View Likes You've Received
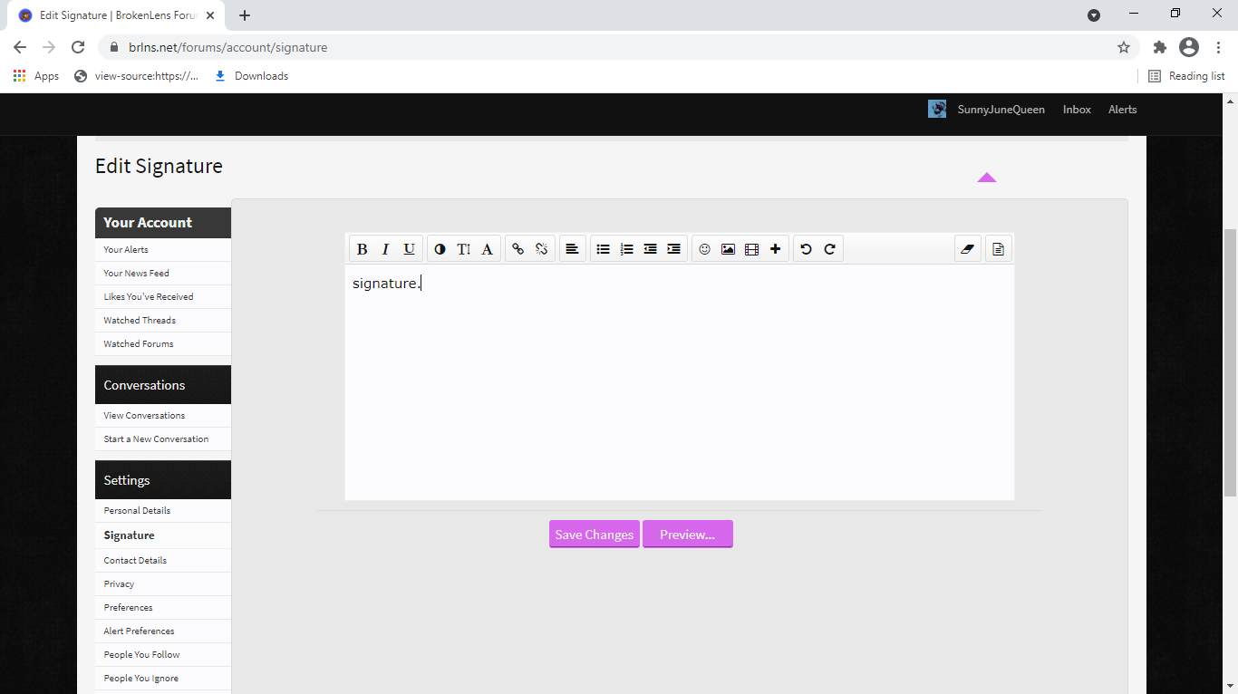Viewport: 1238px width, 694px height. tap(163, 297)
